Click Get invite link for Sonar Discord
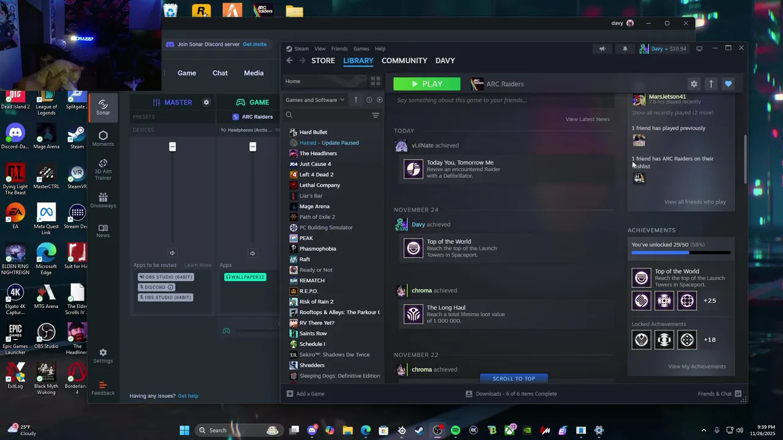The image size is (783, 440). coord(254,44)
